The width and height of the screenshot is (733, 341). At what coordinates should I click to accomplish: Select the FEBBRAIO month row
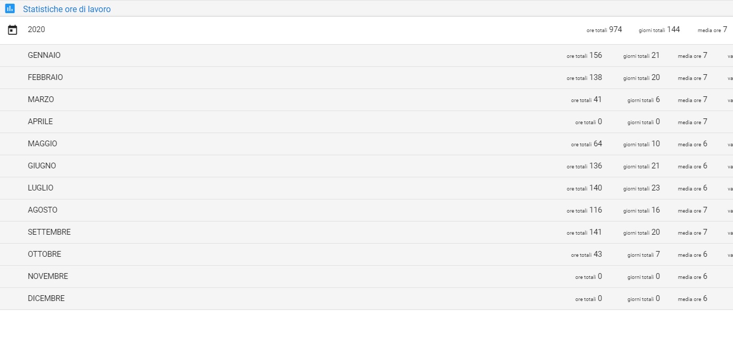tap(45, 77)
